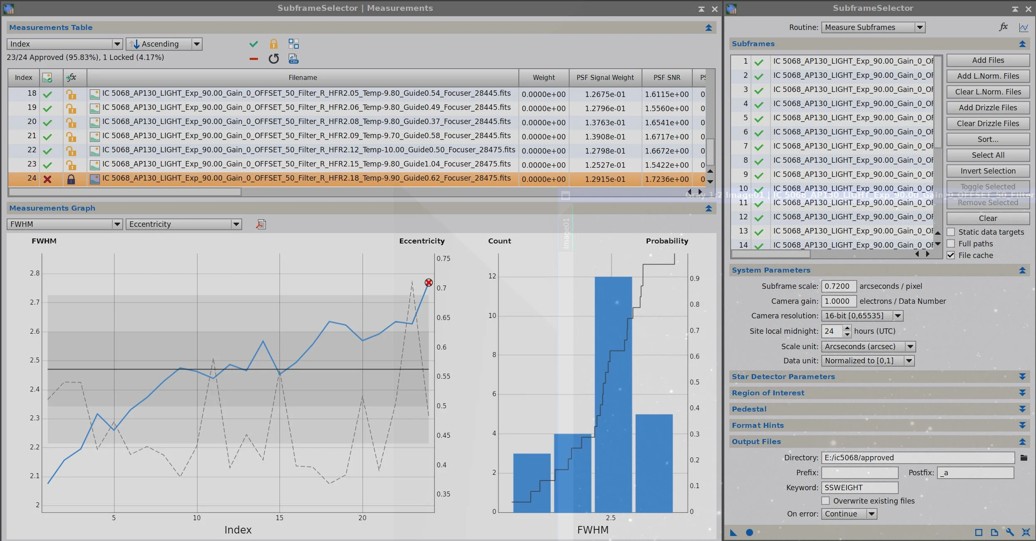Save measurements as CSV icon
Screen dimensions: 1036x541
click(293, 59)
